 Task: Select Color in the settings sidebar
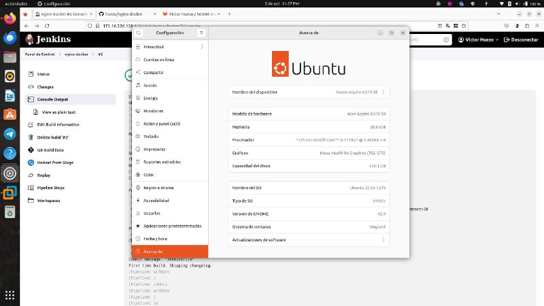pos(170,175)
